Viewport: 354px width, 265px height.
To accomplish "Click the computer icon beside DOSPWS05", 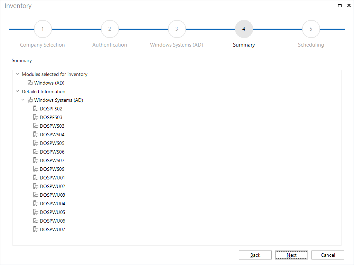I will [36, 143].
